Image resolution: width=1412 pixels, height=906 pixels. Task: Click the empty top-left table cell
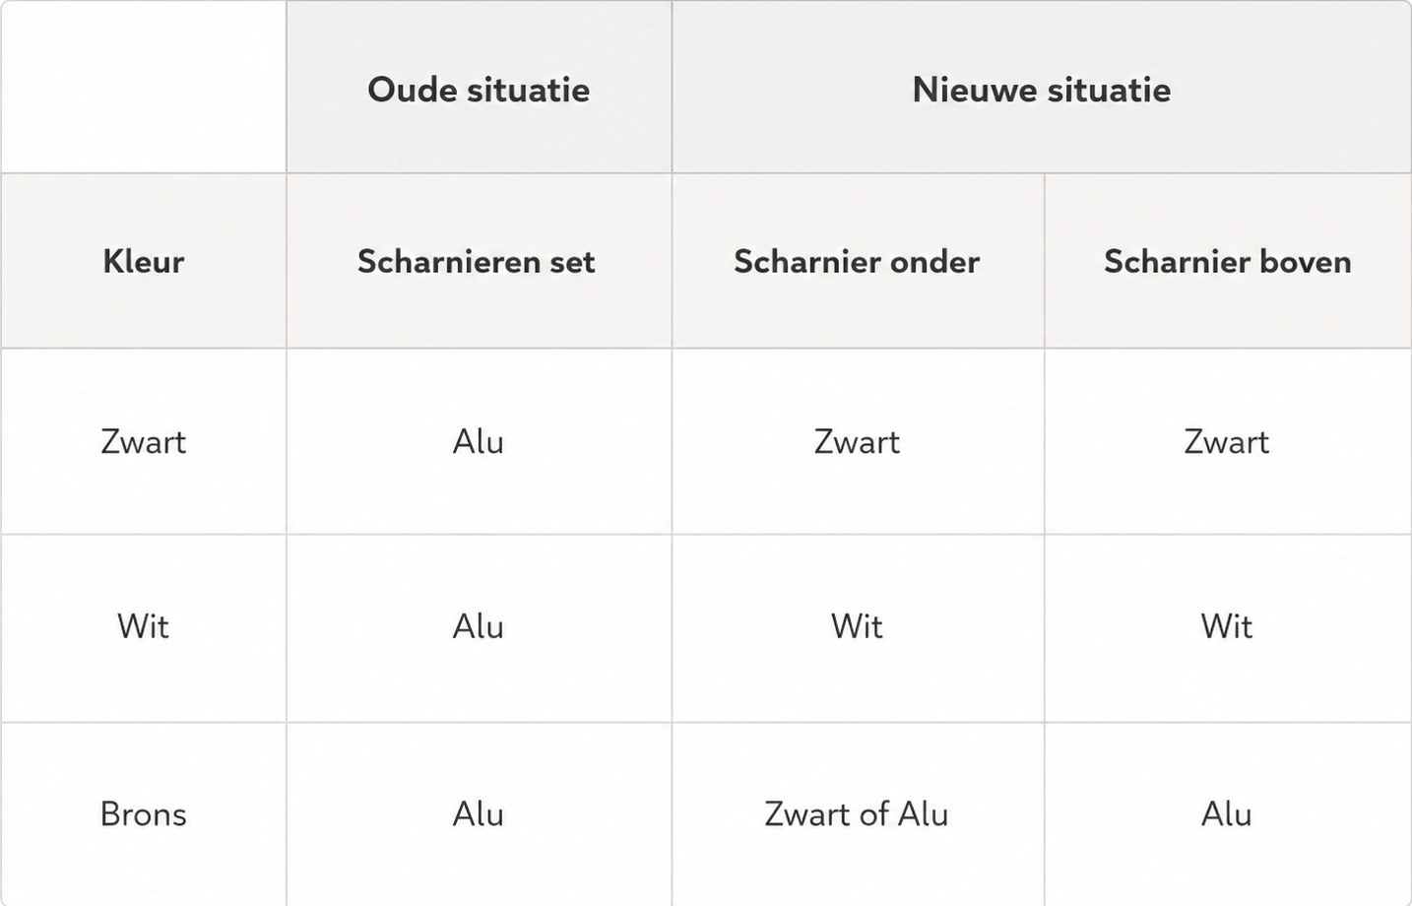point(144,87)
